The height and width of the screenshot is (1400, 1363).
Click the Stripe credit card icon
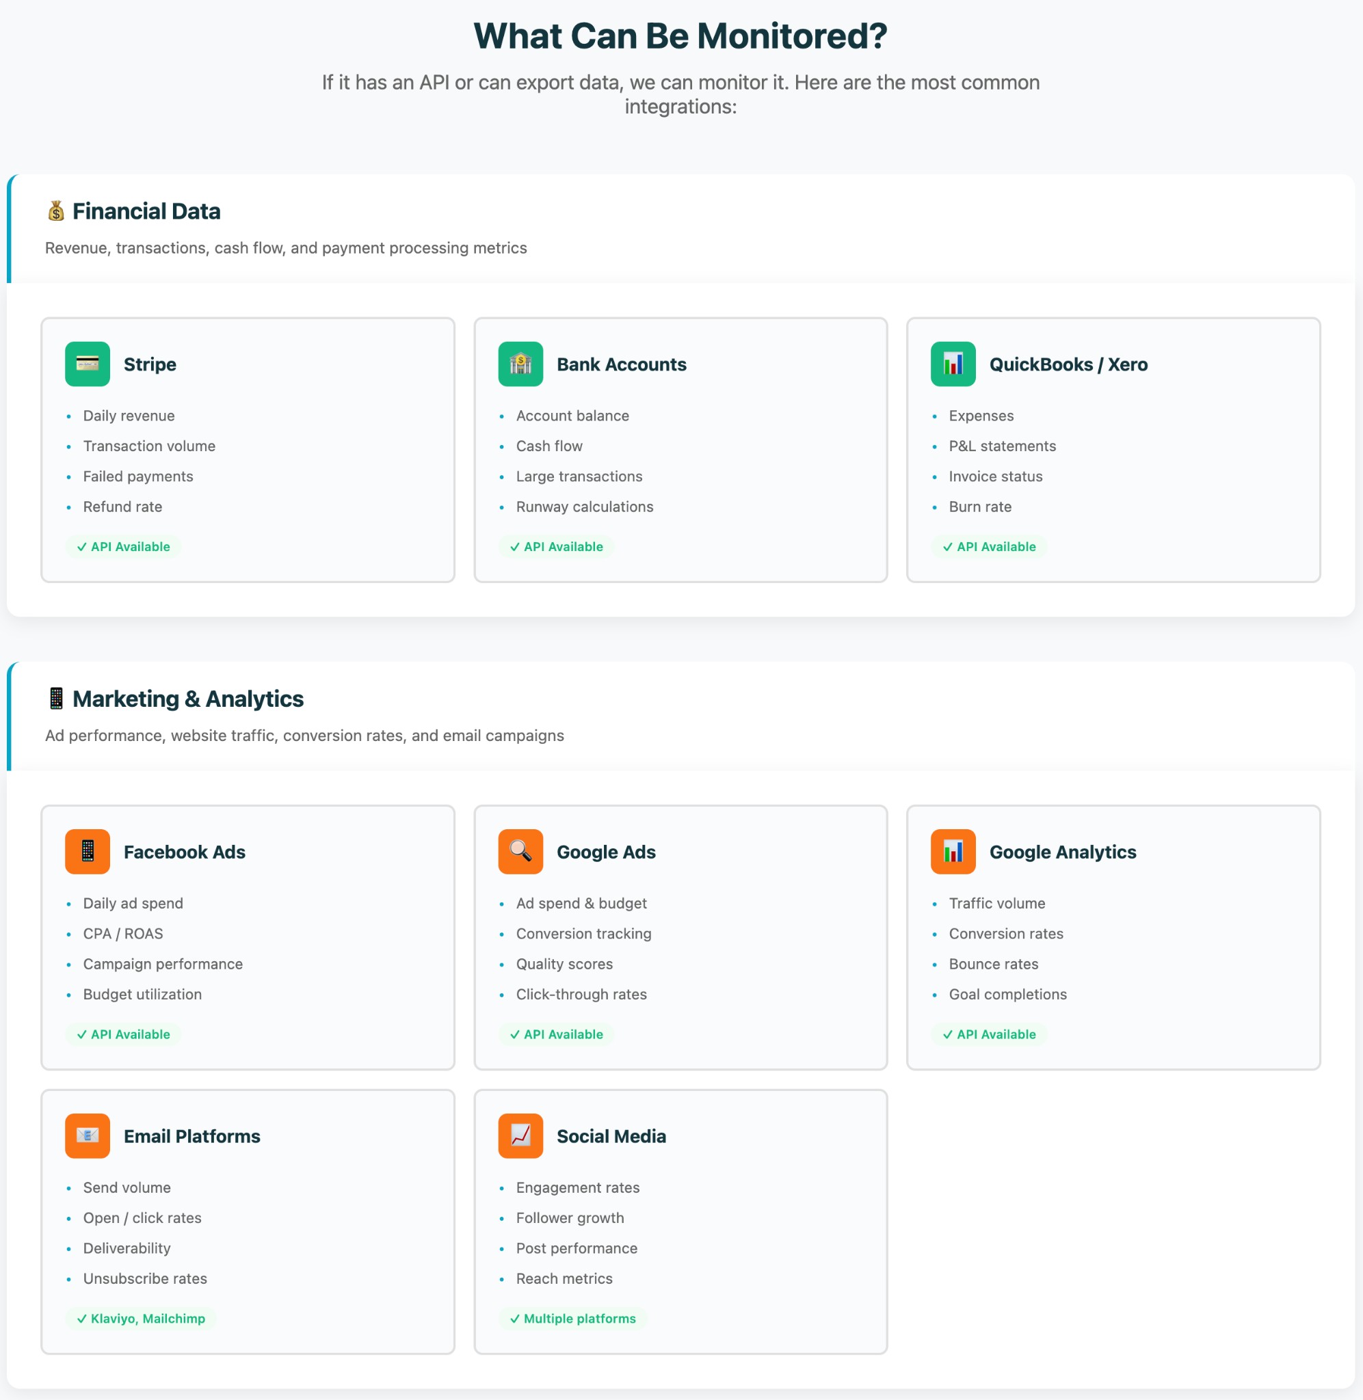pos(88,364)
